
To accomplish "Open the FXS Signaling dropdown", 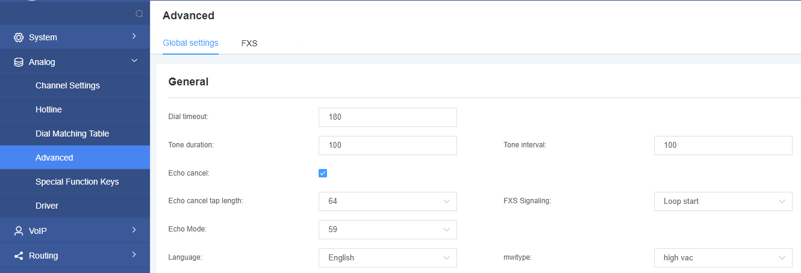I will click(723, 201).
